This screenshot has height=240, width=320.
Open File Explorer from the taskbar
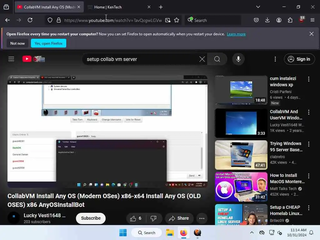click(x=170, y=232)
